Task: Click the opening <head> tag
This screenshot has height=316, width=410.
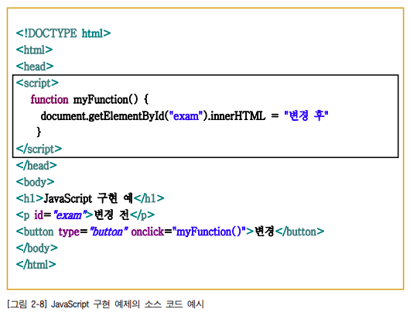Action: (x=35, y=67)
